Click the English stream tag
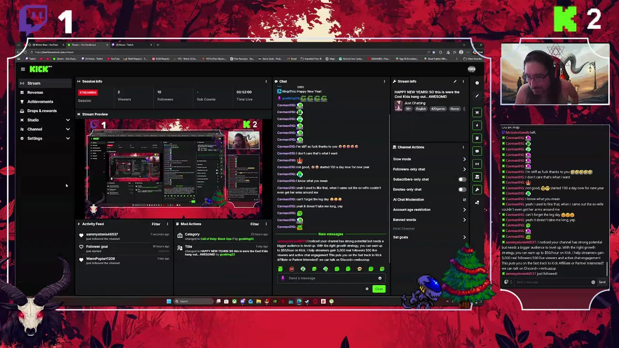 (421, 109)
